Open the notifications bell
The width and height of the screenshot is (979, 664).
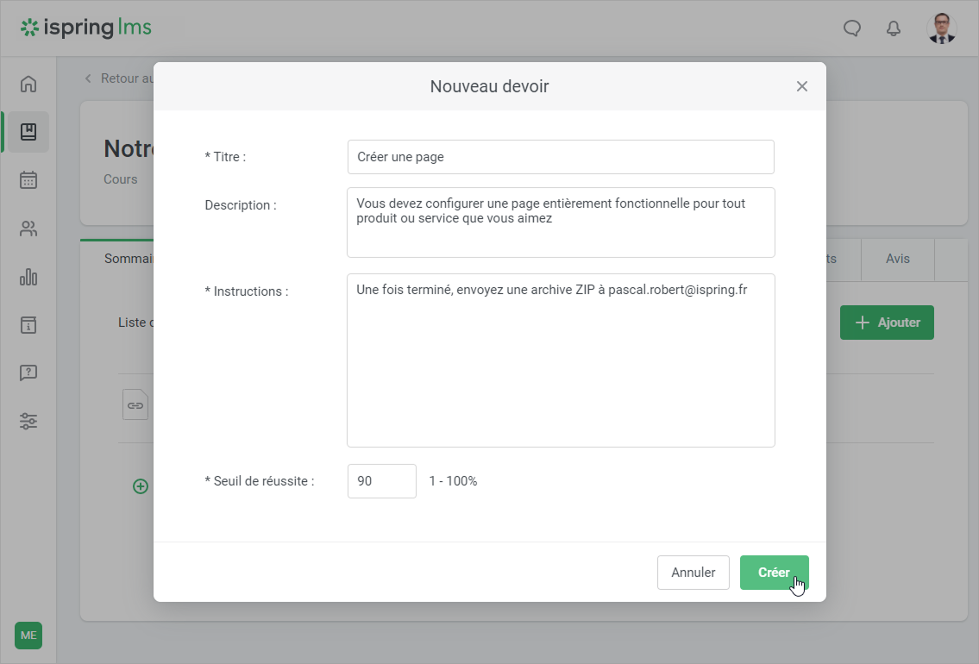tap(894, 28)
